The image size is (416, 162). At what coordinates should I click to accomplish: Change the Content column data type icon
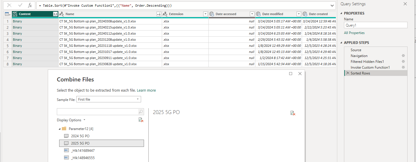(x=15, y=14)
